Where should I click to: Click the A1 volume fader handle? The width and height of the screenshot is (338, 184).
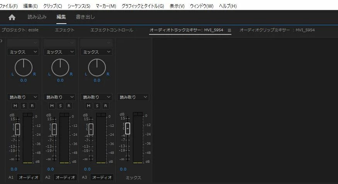tap(18, 129)
